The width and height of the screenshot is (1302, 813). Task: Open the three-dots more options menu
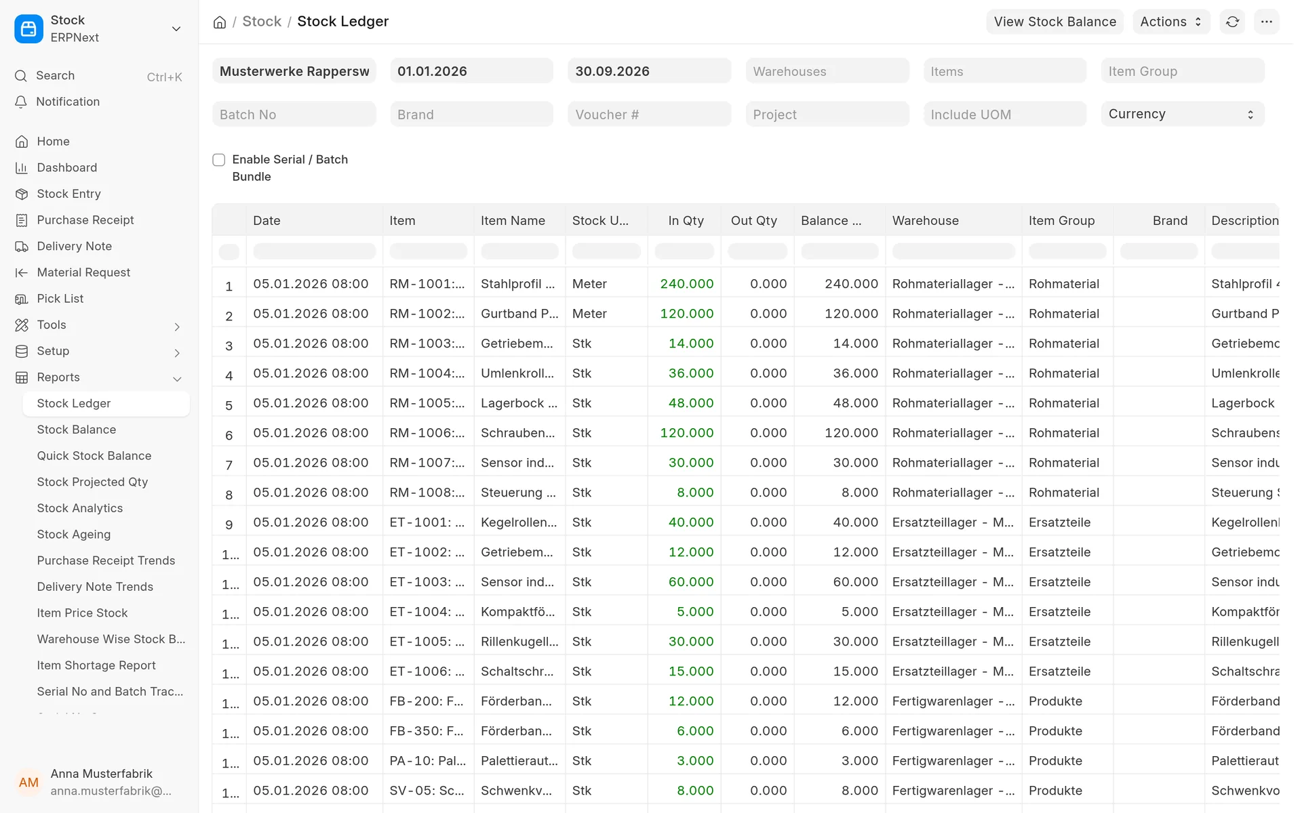click(x=1266, y=22)
